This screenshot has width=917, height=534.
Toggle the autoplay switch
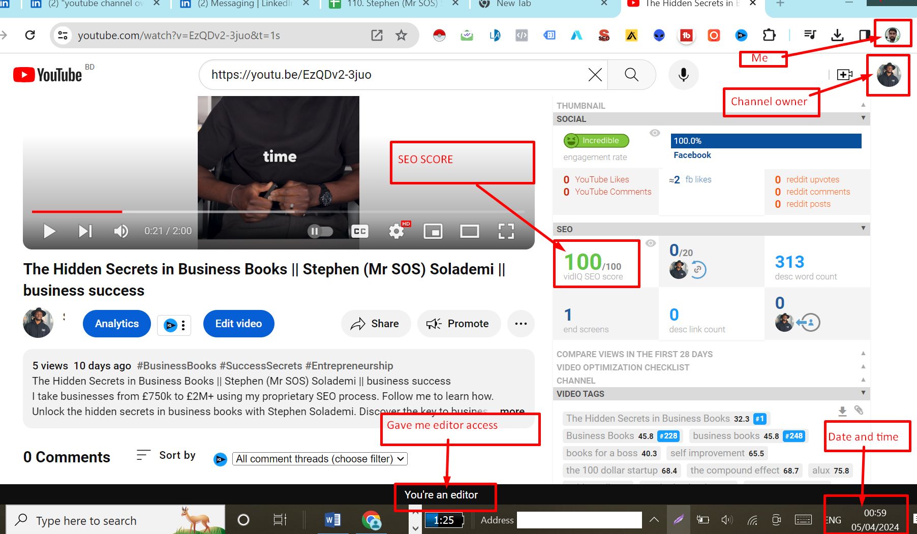click(x=320, y=231)
